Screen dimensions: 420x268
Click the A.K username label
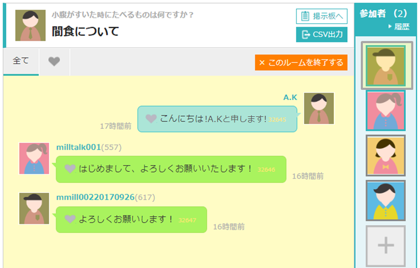pyautogui.click(x=290, y=97)
